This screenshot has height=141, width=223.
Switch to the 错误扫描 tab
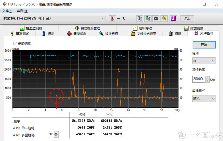[109, 34]
